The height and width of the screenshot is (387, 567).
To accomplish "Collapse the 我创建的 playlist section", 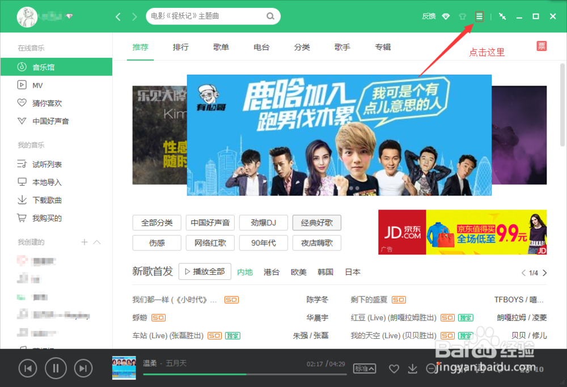I will pos(97,242).
